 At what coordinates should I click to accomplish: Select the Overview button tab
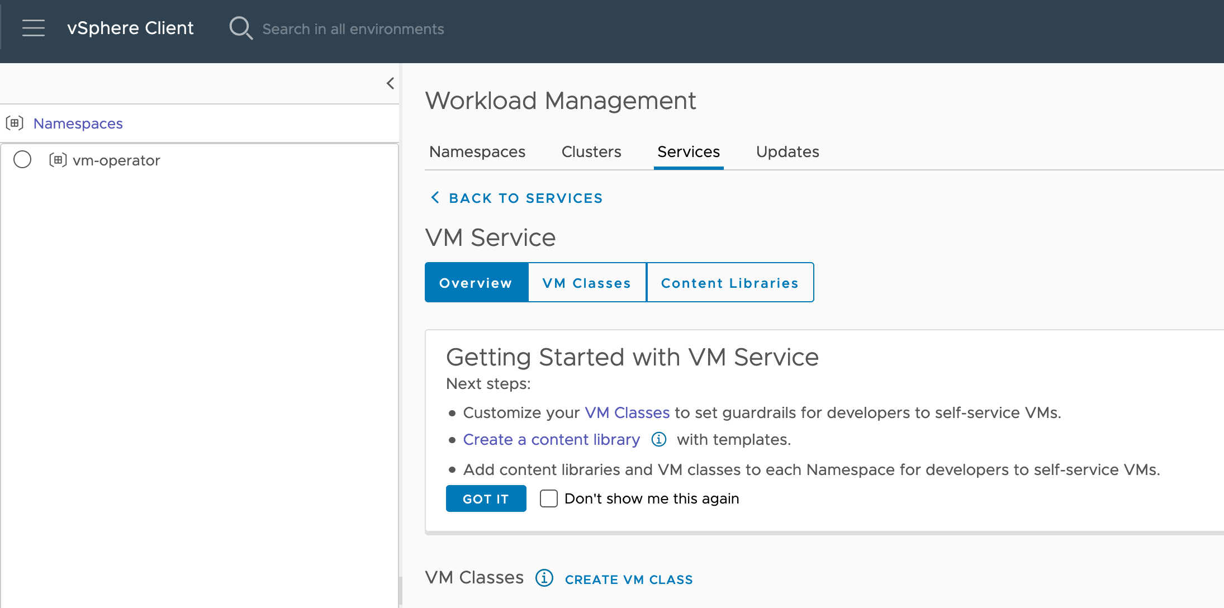tap(476, 283)
